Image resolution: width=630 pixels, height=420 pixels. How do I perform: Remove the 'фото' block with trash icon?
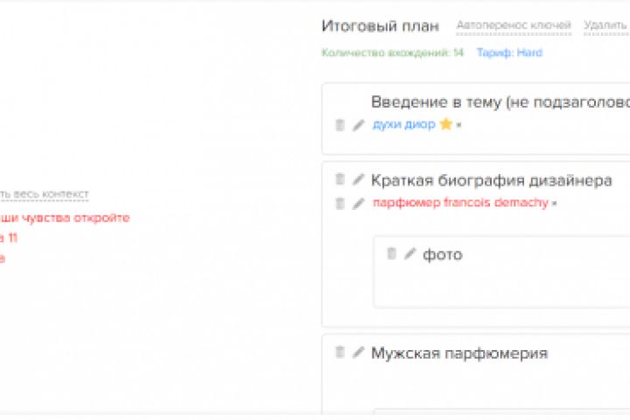point(392,254)
